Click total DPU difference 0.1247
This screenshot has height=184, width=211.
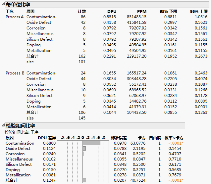pos(49,180)
